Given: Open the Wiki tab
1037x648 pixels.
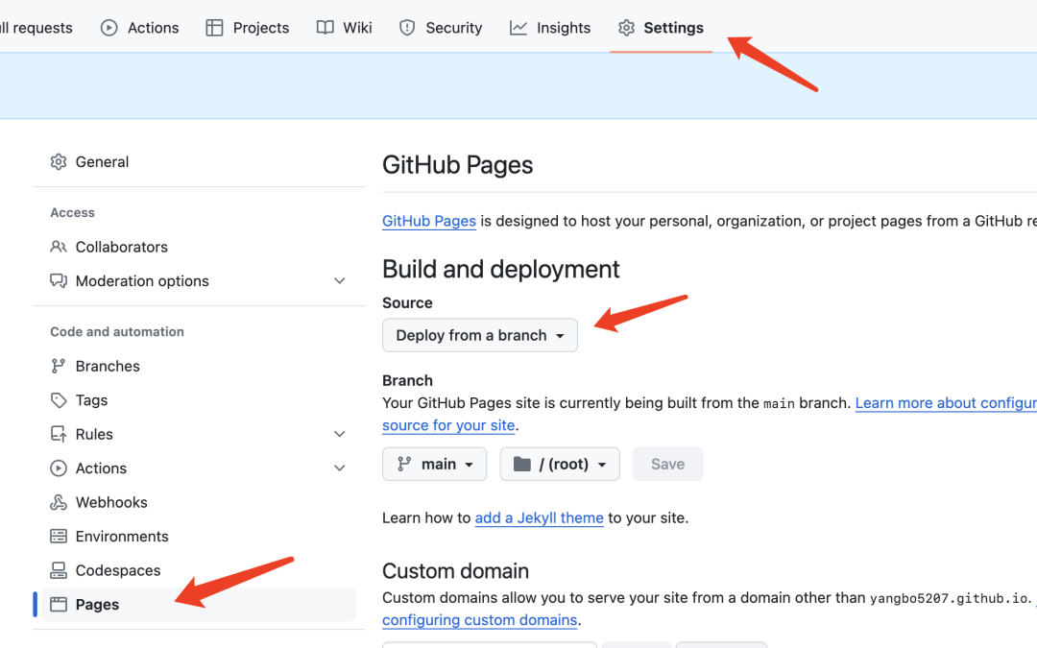Looking at the screenshot, I should coord(344,28).
